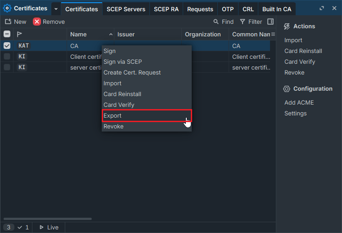This screenshot has height=233, width=342.
Task: Switch to the Requests tab
Action: (x=200, y=9)
